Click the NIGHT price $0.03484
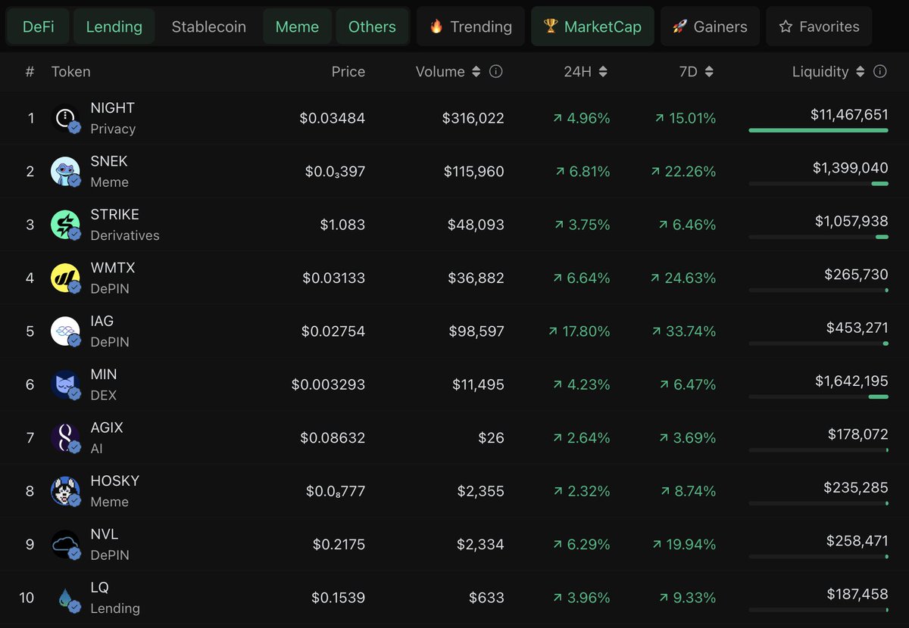The image size is (909, 628). (333, 118)
